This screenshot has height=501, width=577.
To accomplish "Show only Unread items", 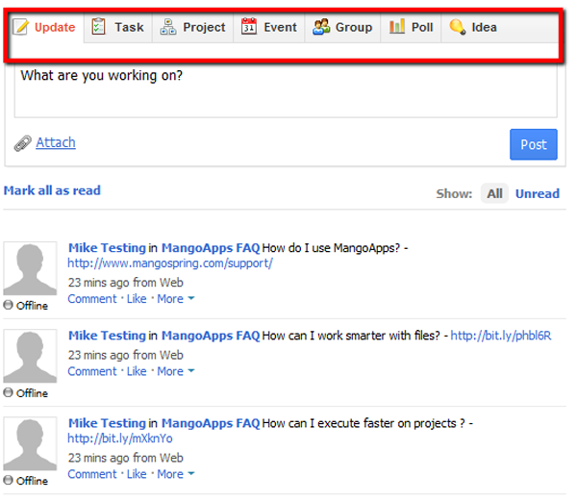I will (x=538, y=193).
